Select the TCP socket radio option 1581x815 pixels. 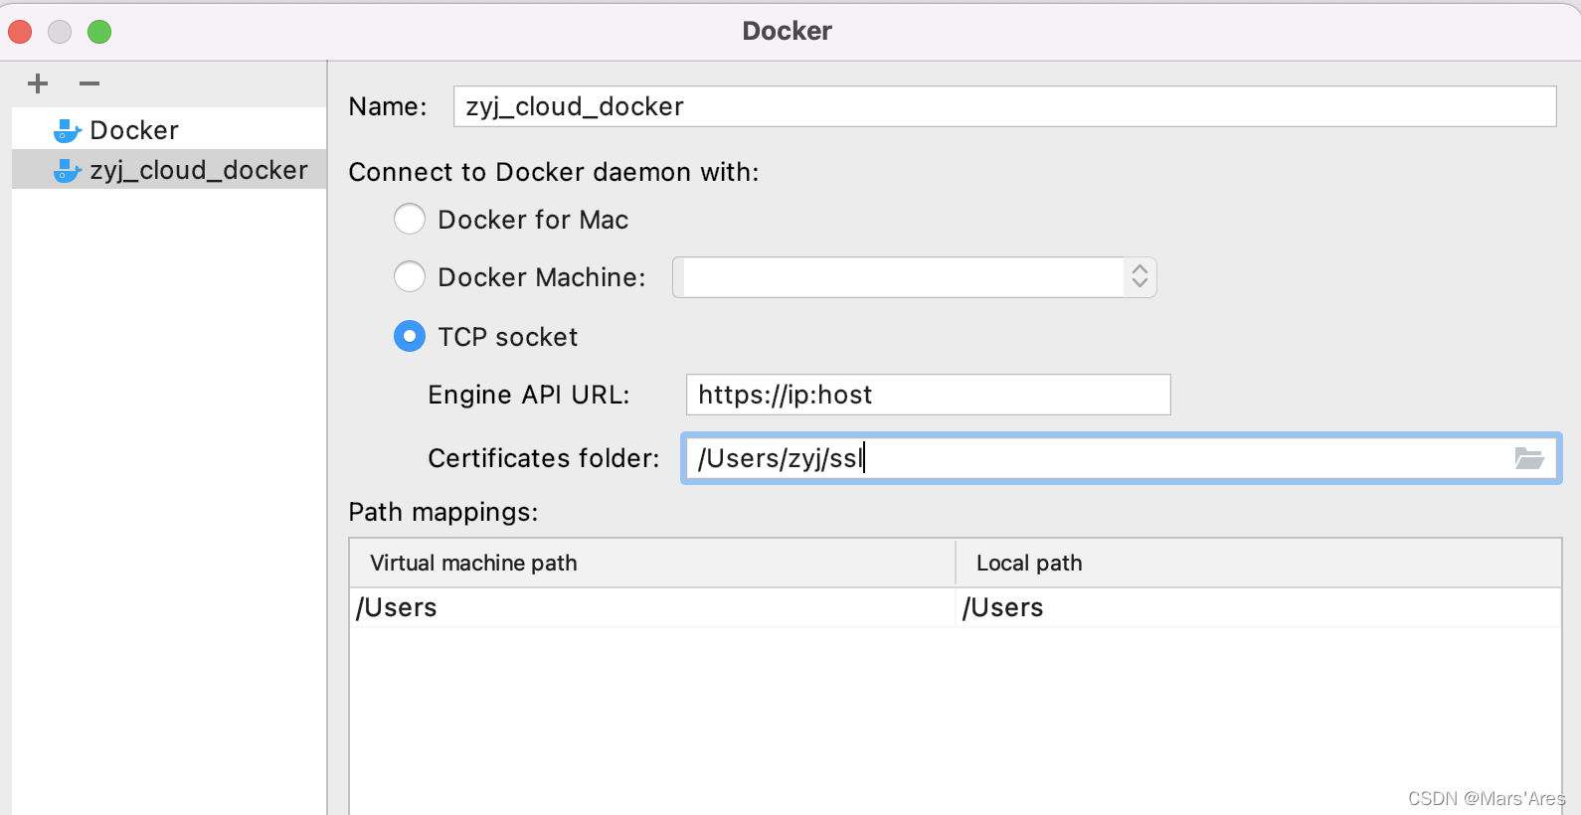[x=410, y=336]
